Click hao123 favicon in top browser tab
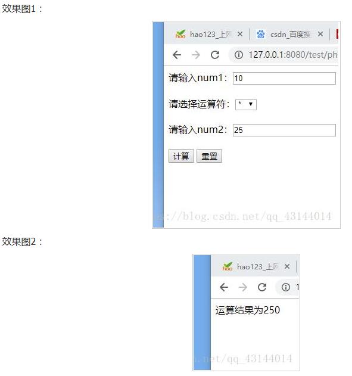Screen dimensions: 352x376 coord(180,34)
